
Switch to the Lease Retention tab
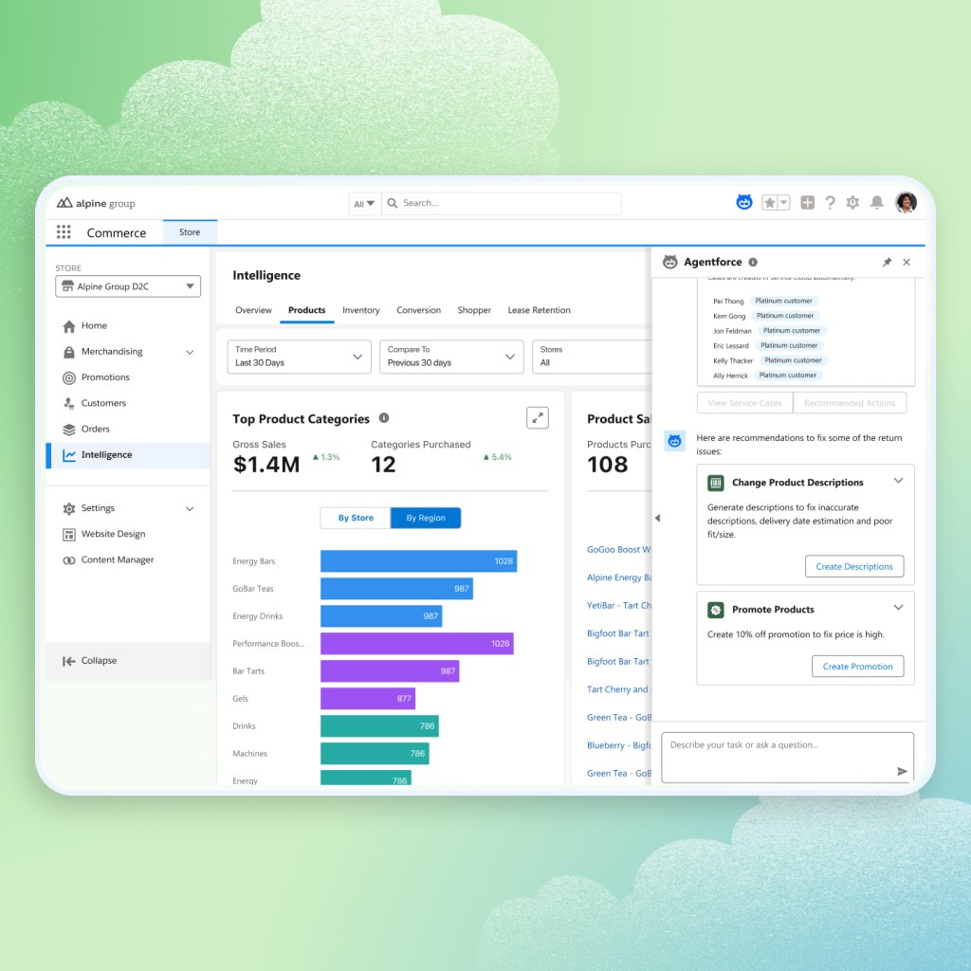tap(539, 310)
